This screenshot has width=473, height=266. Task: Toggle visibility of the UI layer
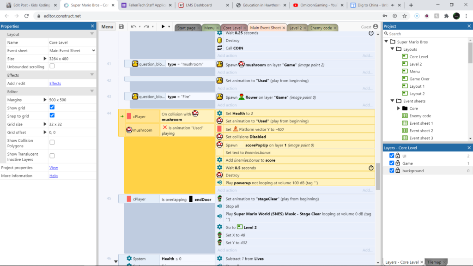click(x=392, y=156)
